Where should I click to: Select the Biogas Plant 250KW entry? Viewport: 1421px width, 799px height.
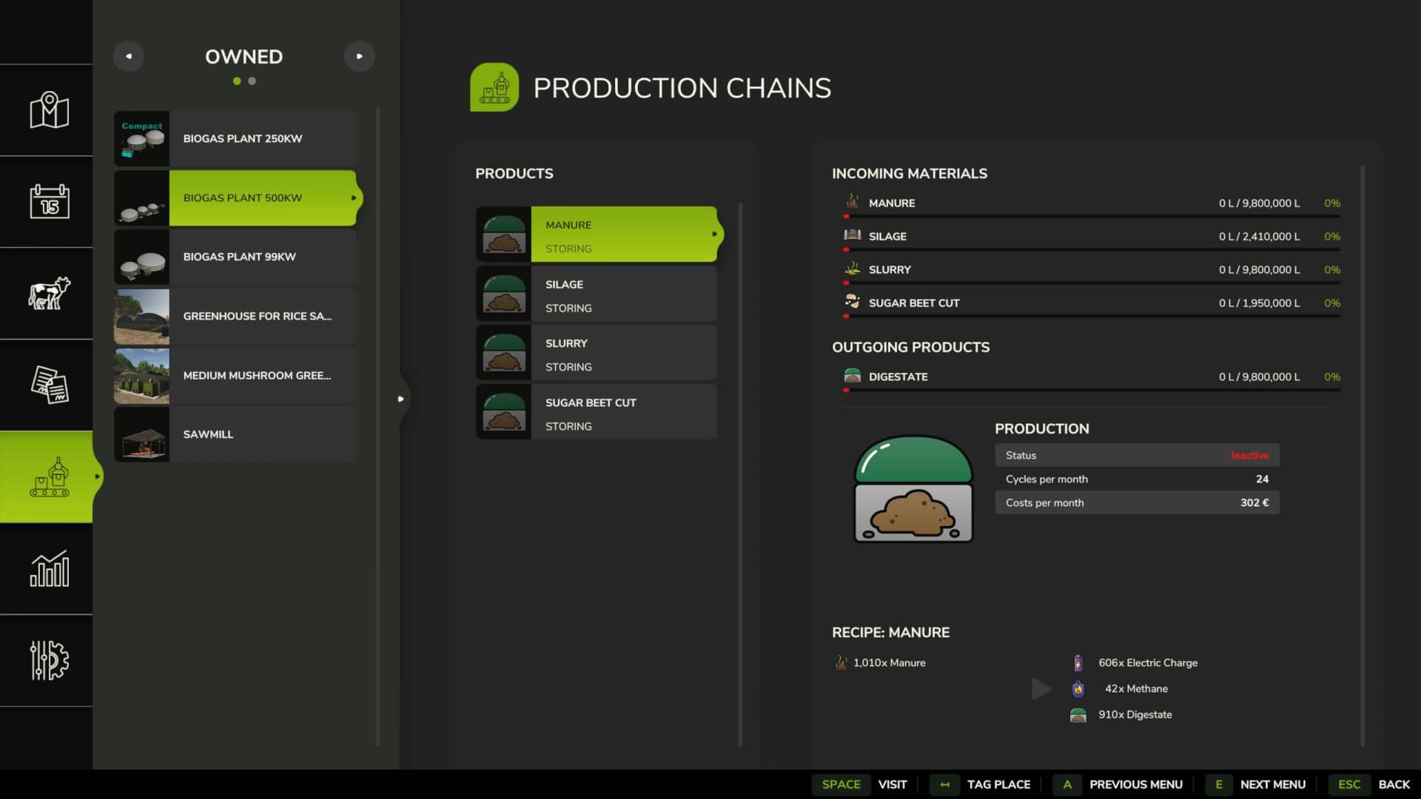[235, 138]
